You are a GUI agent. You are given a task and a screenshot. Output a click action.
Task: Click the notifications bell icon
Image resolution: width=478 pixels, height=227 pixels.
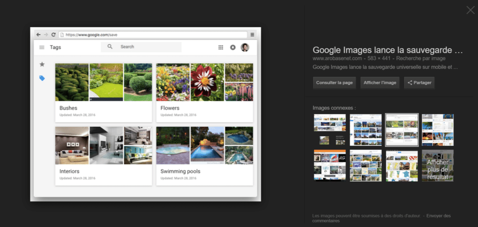pyautogui.click(x=233, y=48)
